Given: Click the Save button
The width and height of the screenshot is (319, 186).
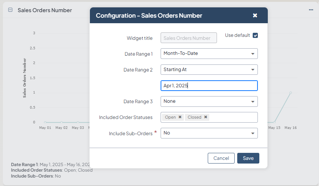Looking at the screenshot, I should coord(248,158).
